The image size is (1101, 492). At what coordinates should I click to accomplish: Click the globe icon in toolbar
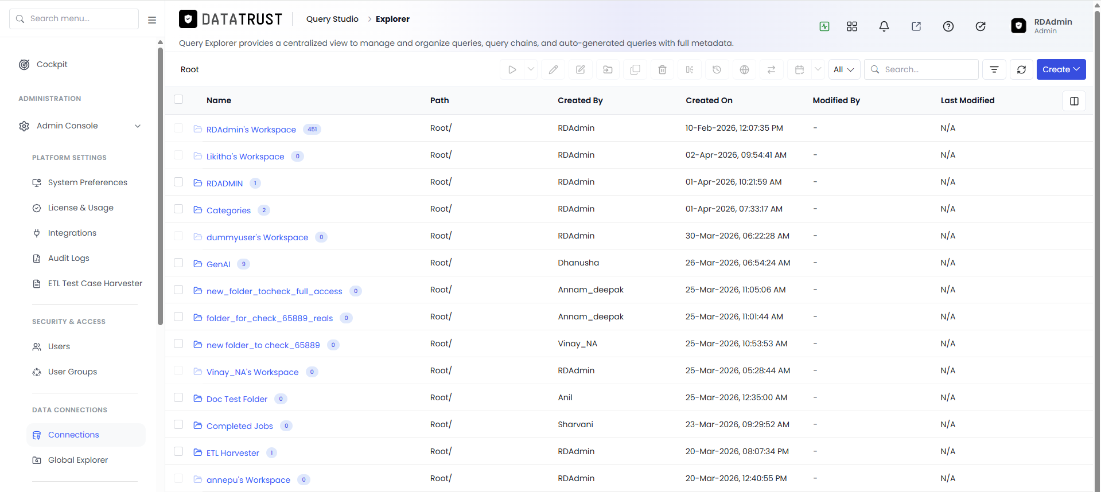(x=744, y=69)
